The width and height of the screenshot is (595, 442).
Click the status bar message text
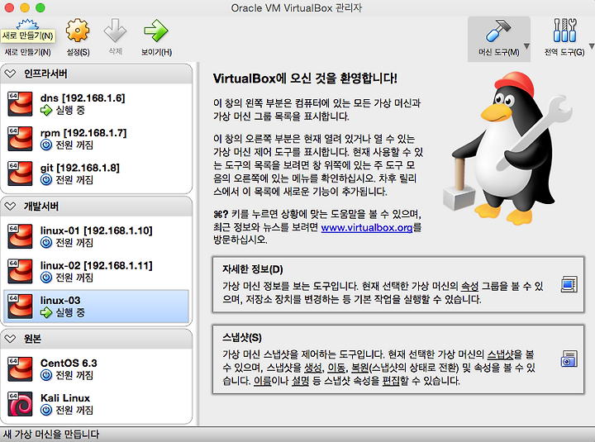[51, 435]
